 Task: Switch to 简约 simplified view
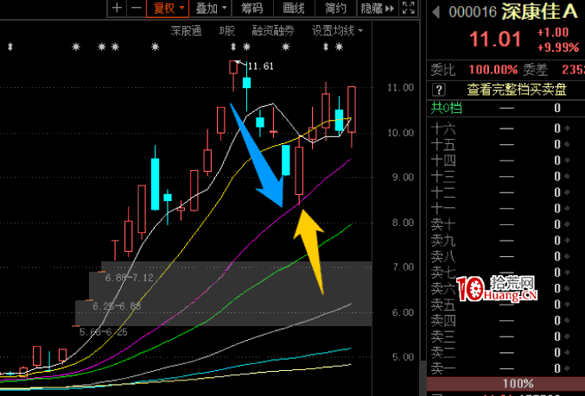(336, 8)
